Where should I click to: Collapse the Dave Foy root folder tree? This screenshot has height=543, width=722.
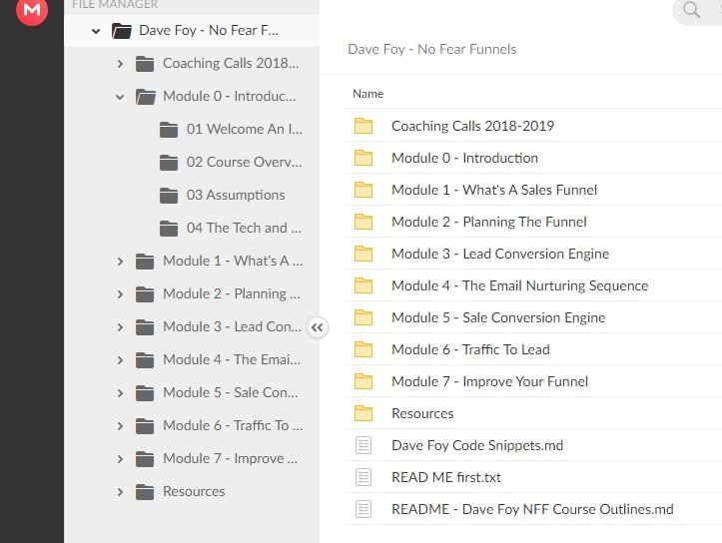[96, 31]
